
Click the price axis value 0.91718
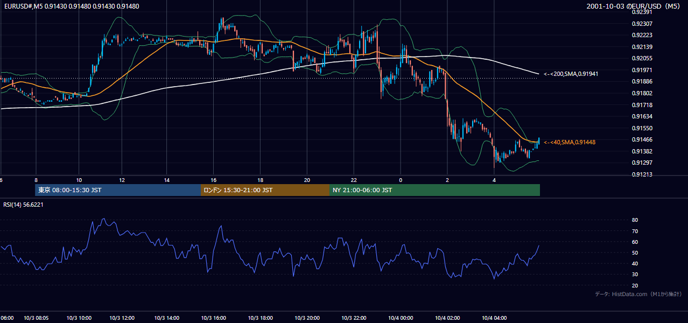pos(642,105)
